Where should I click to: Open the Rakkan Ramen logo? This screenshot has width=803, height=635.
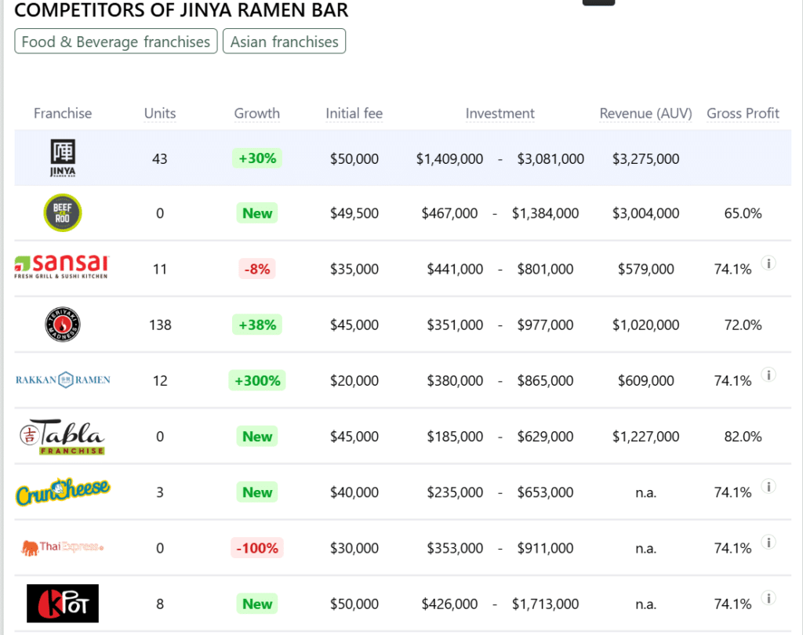click(x=63, y=380)
